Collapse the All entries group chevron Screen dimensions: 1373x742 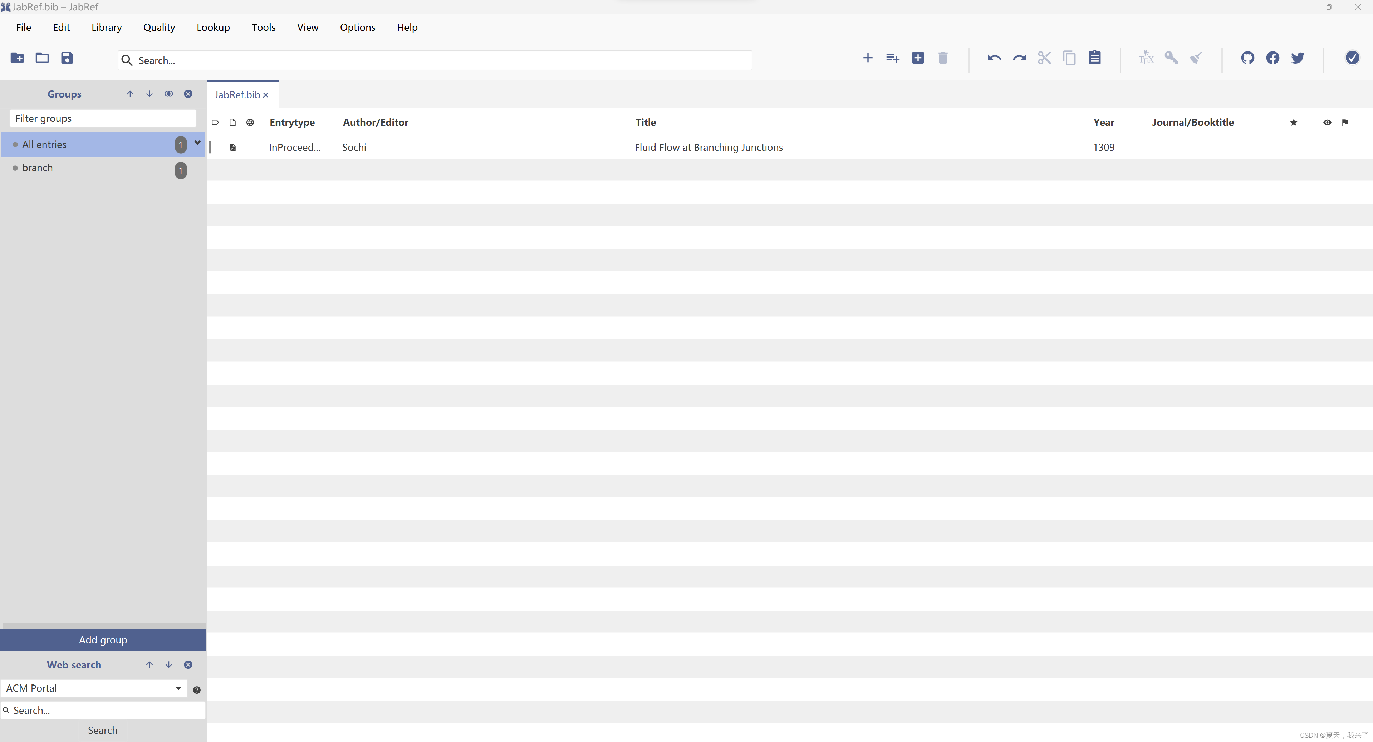coord(197,143)
